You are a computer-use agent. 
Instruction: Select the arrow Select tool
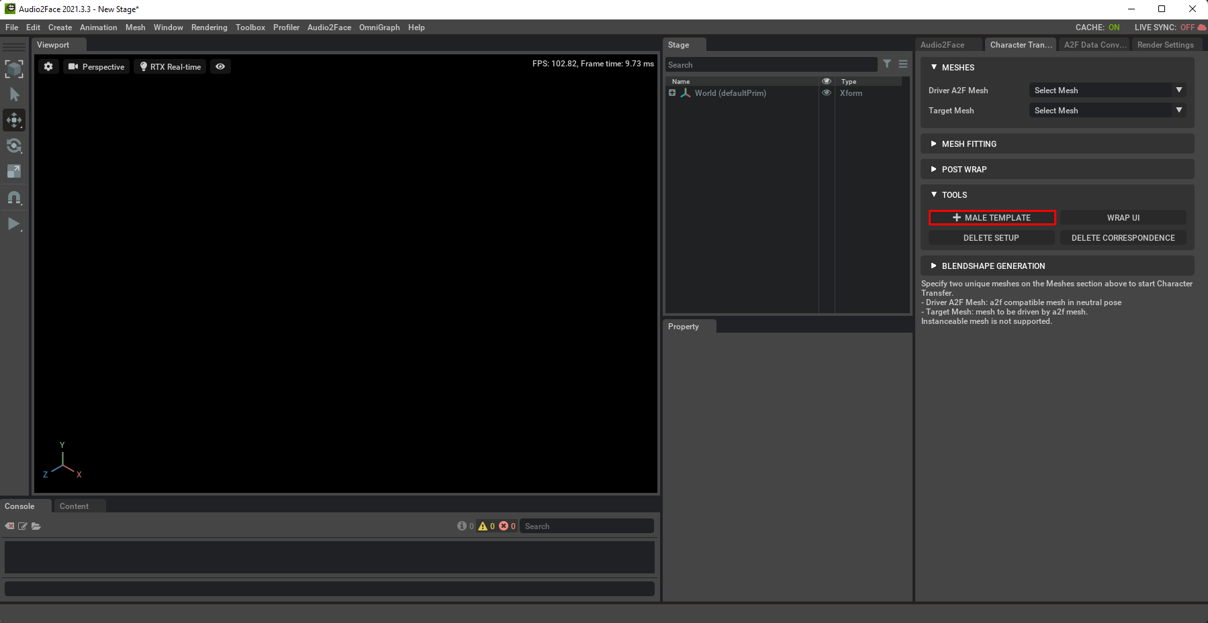point(14,95)
